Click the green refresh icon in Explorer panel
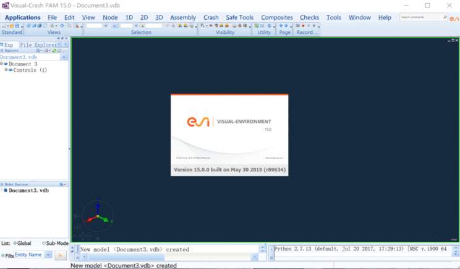460x269 pixels. (54, 51)
